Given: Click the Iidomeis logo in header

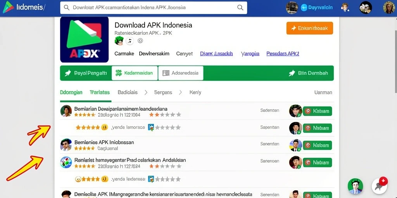Looking at the screenshot, I should click(24, 8).
